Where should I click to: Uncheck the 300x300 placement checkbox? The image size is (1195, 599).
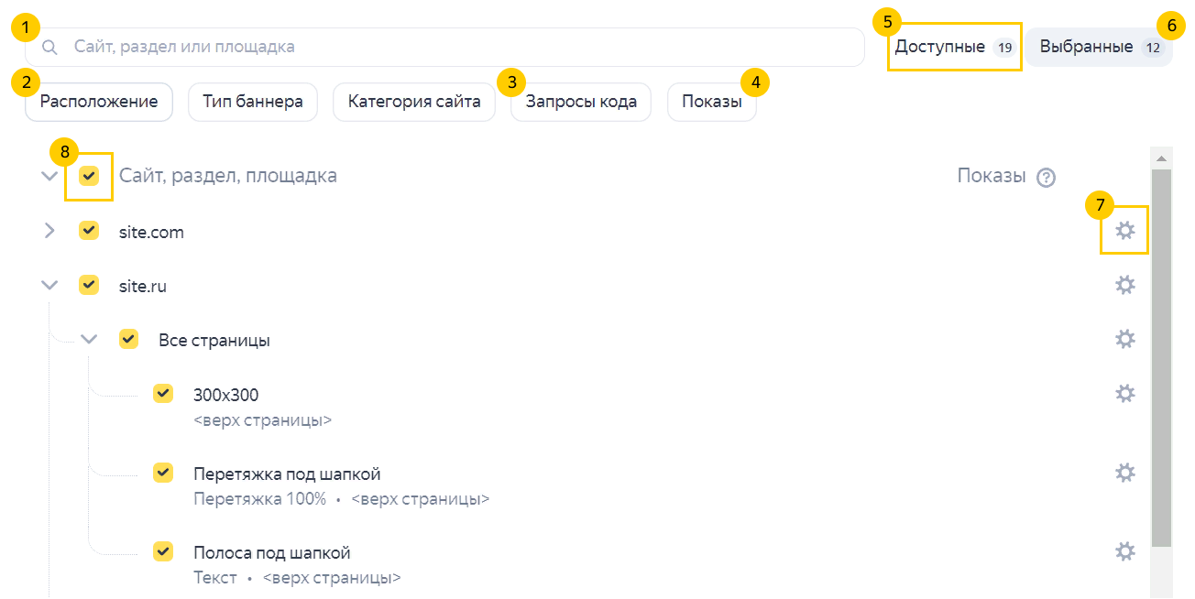pyautogui.click(x=163, y=394)
